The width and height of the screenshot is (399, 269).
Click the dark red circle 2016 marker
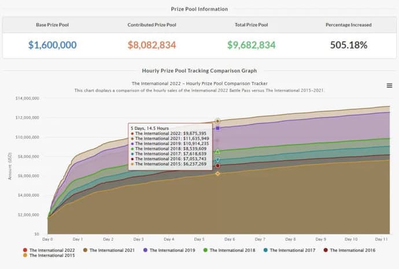pyautogui.click(x=218, y=166)
